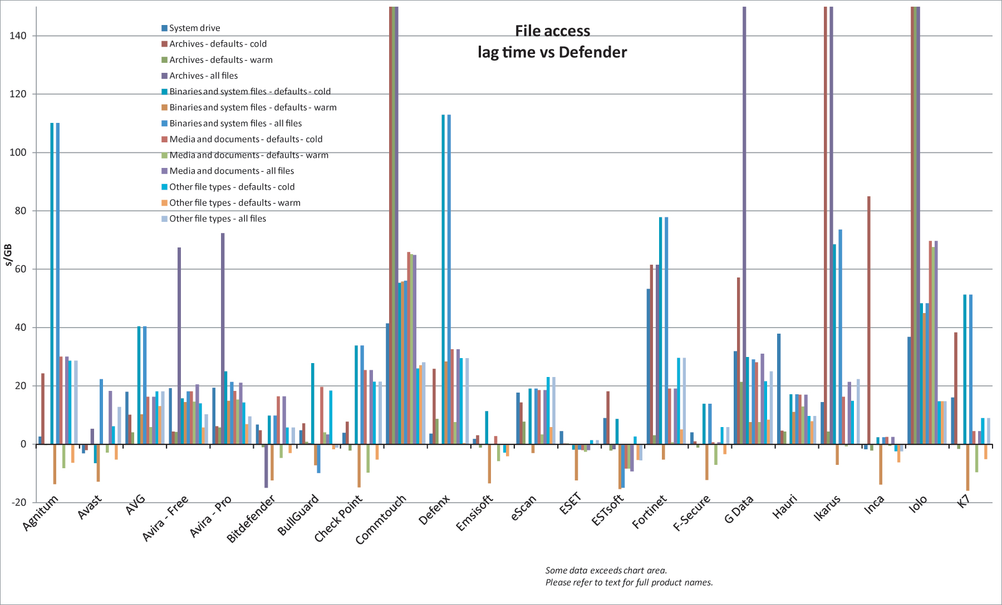Select the chart title File access

(552, 31)
